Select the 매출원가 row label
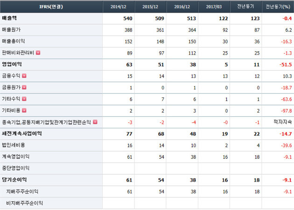Image resolution: width=294 pixels, height=210 pixels. click(11, 30)
